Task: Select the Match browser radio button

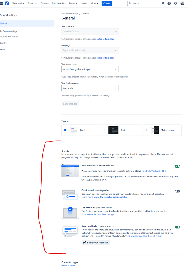Action: tap(146, 130)
